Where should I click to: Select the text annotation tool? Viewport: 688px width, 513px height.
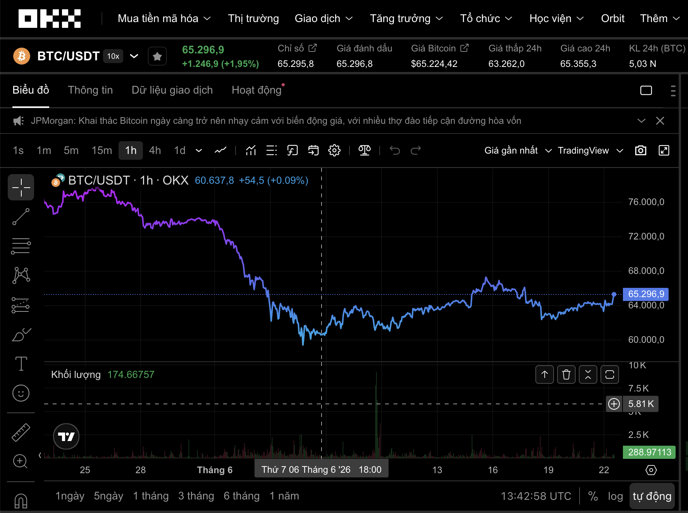coord(21,364)
